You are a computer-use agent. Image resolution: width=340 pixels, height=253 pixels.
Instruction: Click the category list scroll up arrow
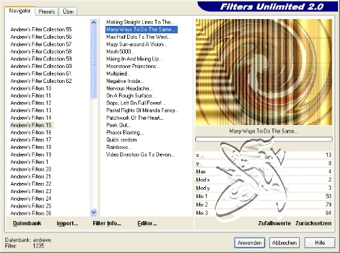click(93, 22)
